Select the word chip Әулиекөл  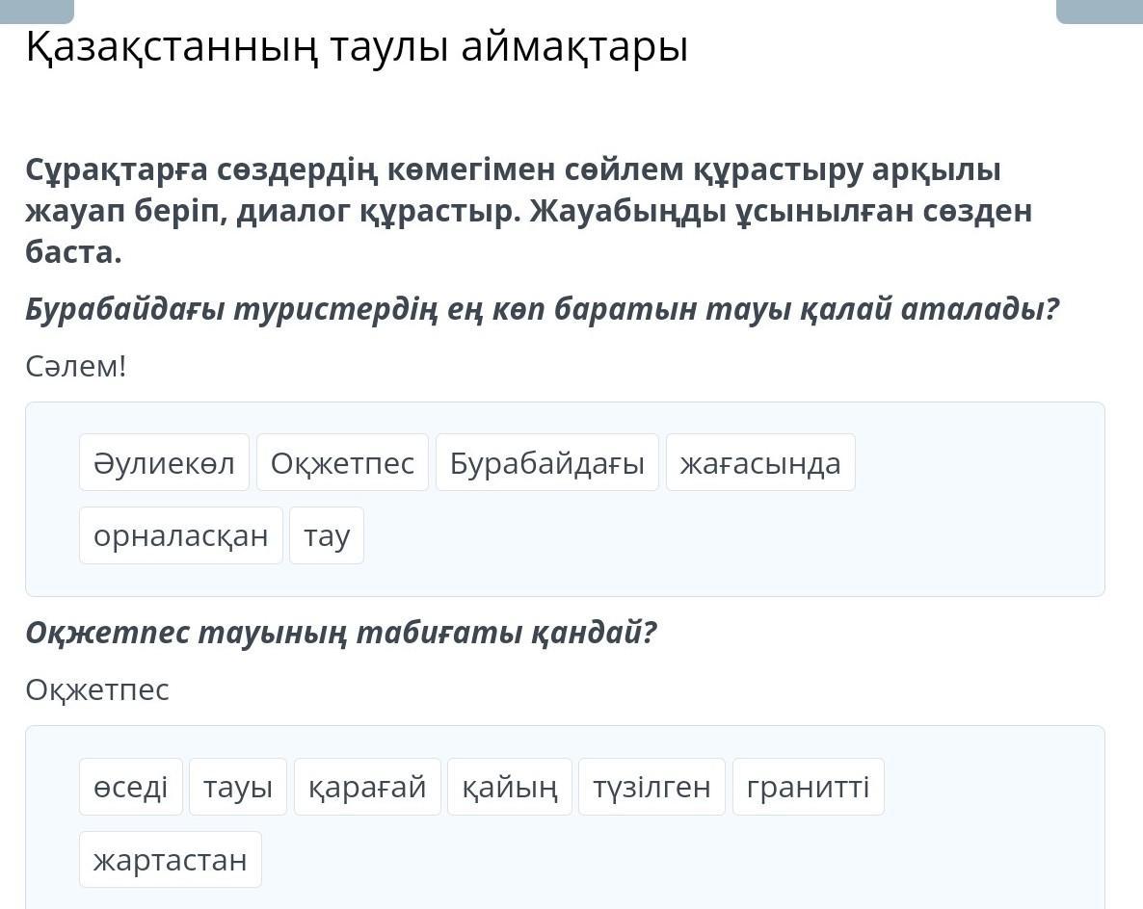tap(164, 463)
